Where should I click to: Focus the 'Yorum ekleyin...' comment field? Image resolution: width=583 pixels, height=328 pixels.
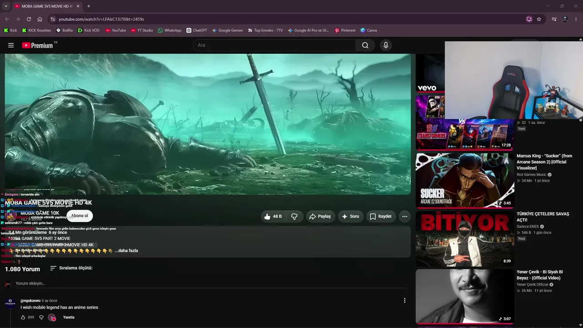click(210, 283)
